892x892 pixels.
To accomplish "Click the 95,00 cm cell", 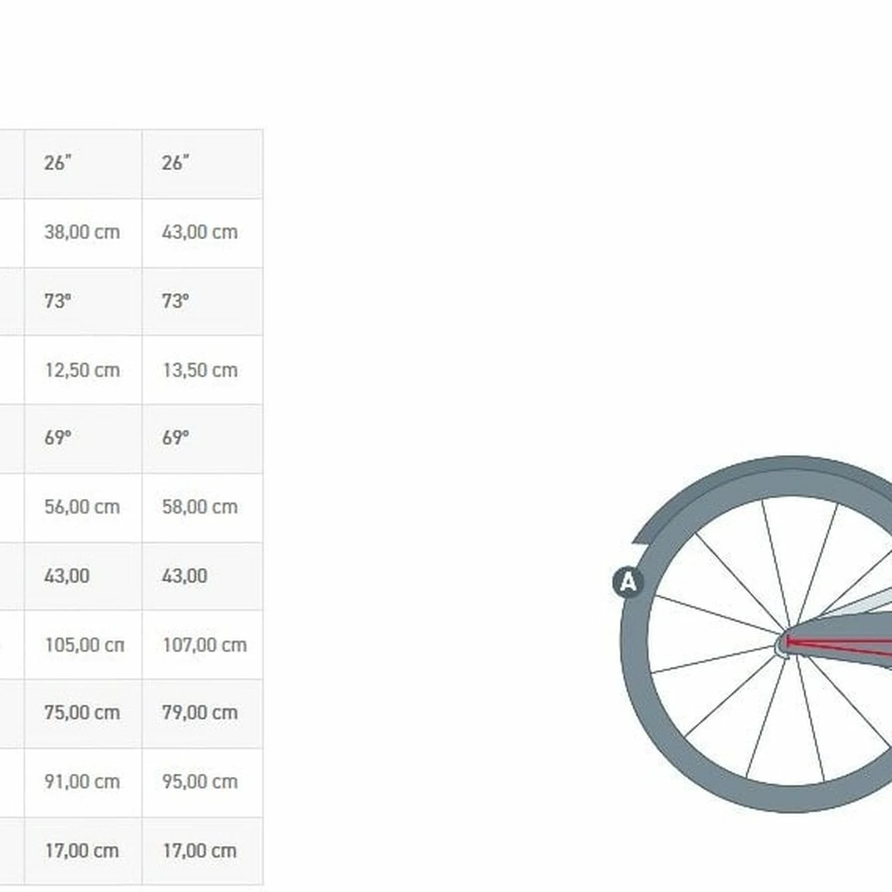I will coord(200,782).
